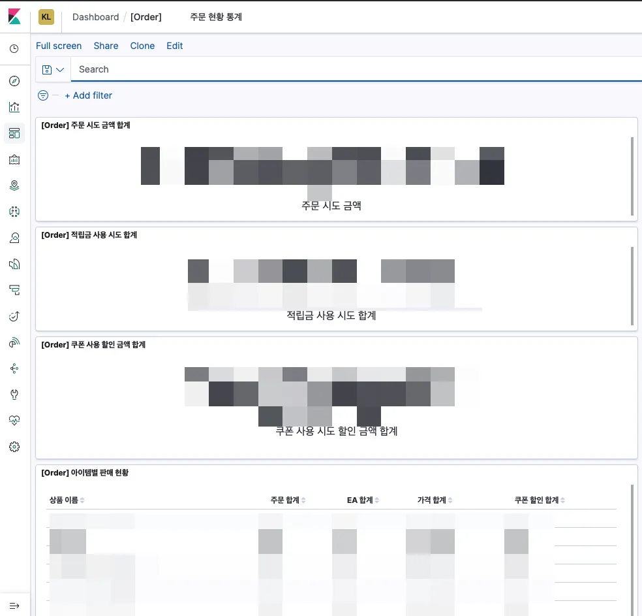Show recently viewed items clock icon
Screen dimensions: 642x616
tap(14, 49)
